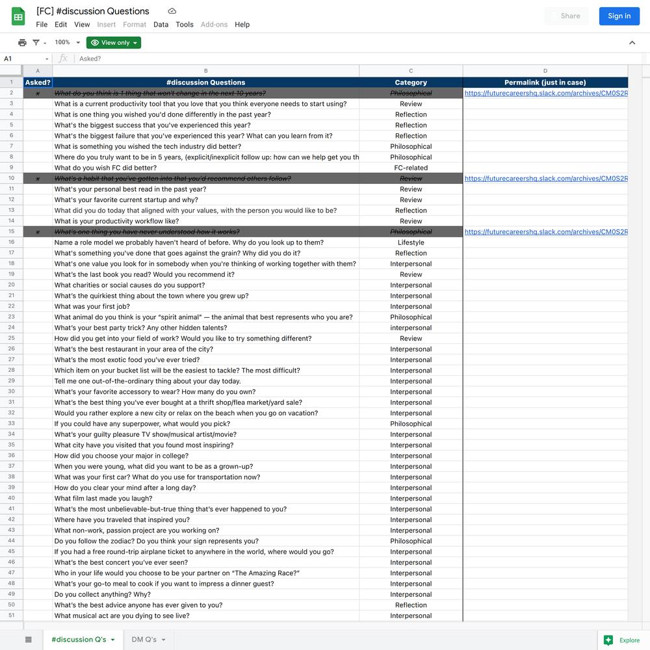Viewport: 650px width, 650px height.
Task: Select cell 'What non-work, passion project are you working on?'
Action: click(x=205, y=530)
